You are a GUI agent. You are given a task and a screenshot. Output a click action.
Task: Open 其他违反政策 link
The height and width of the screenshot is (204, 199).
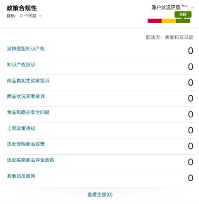pos(21,176)
